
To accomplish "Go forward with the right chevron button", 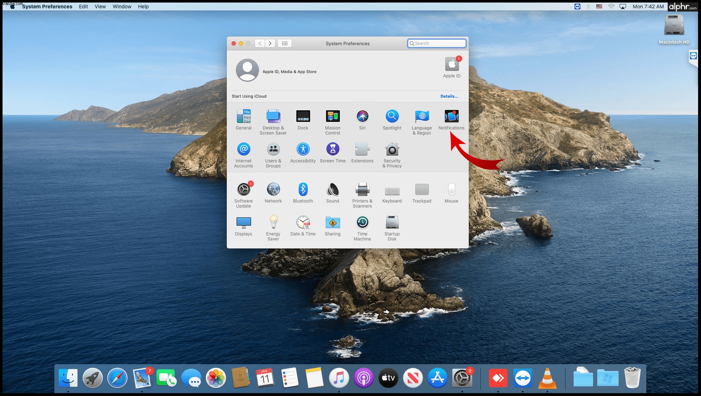I will pyautogui.click(x=270, y=43).
